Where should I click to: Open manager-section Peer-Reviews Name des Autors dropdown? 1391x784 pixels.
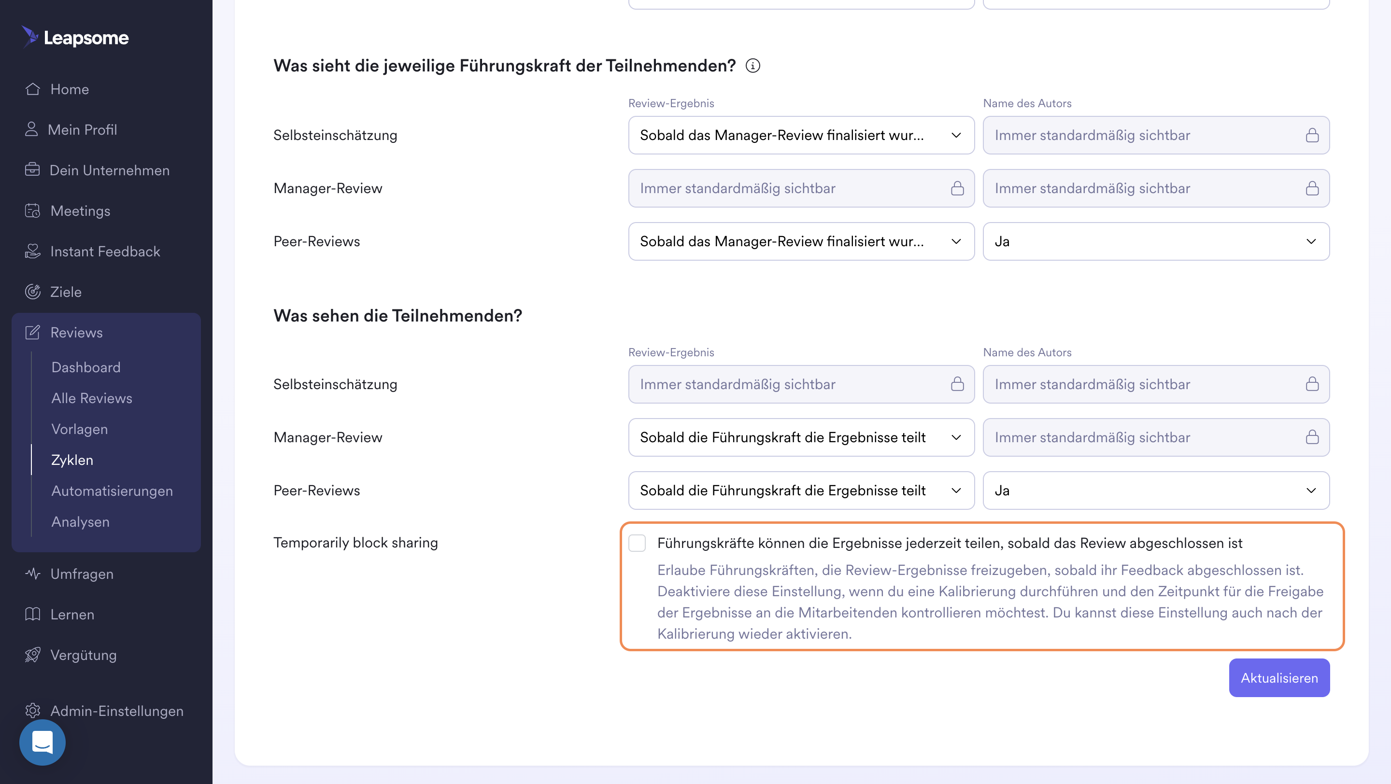point(1156,241)
